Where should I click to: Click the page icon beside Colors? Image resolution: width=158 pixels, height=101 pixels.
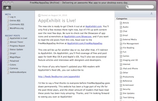tap(8, 65)
